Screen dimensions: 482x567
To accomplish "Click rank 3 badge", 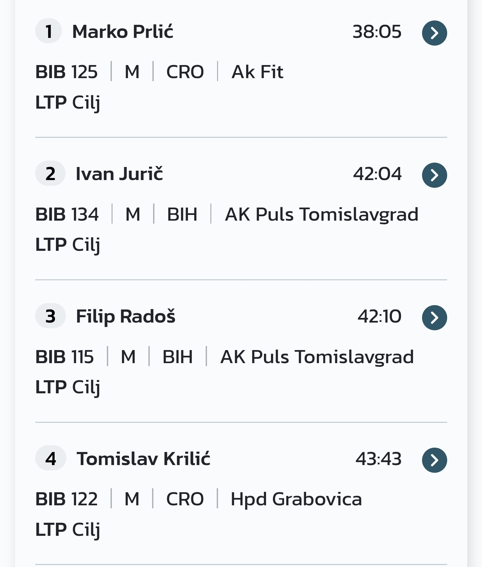I will 50,316.
